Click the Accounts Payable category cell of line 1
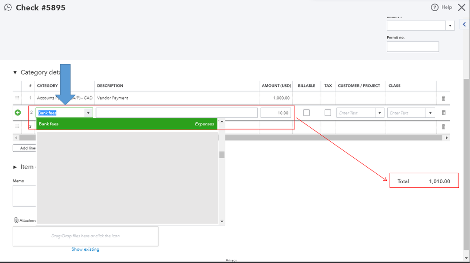 point(64,98)
